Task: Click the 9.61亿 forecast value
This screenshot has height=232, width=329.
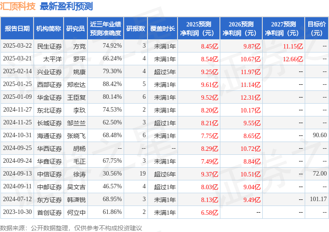Action: [210, 85]
